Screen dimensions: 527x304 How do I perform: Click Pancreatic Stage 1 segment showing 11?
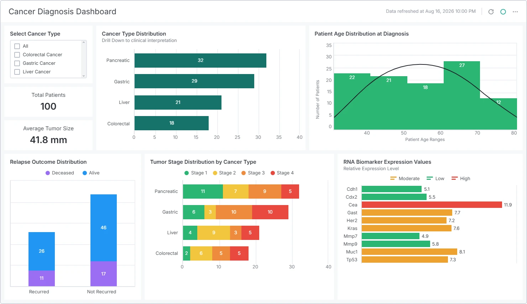pyautogui.click(x=203, y=192)
